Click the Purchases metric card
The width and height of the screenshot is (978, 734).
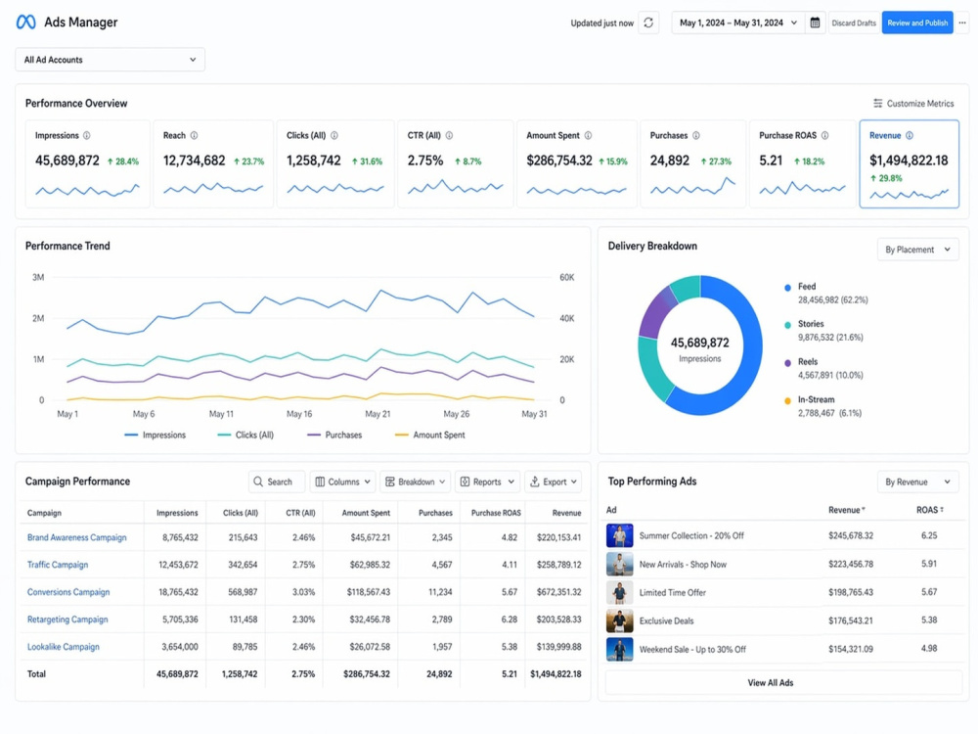tap(693, 163)
